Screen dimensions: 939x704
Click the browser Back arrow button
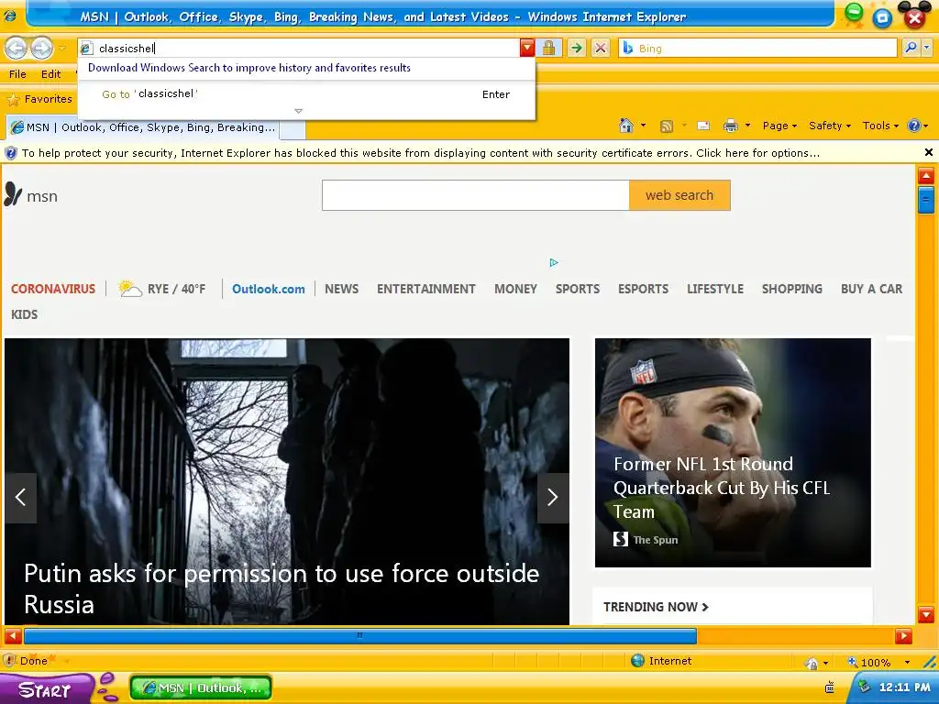pyautogui.click(x=17, y=48)
